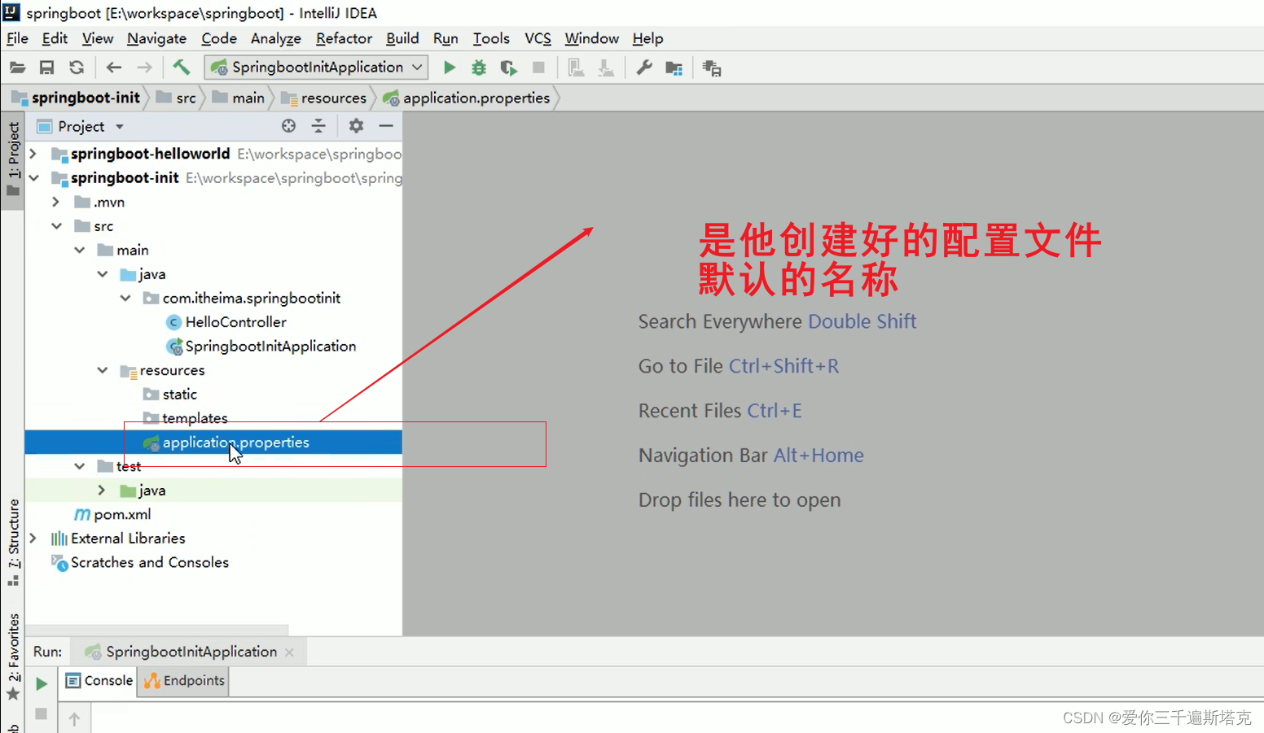
Task: Build the project with the hammer icon
Action: (181, 67)
